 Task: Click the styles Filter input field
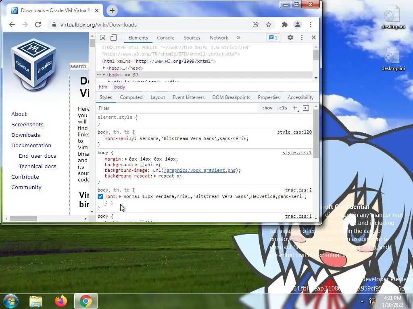pyautogui.click(x=177, y=108)
